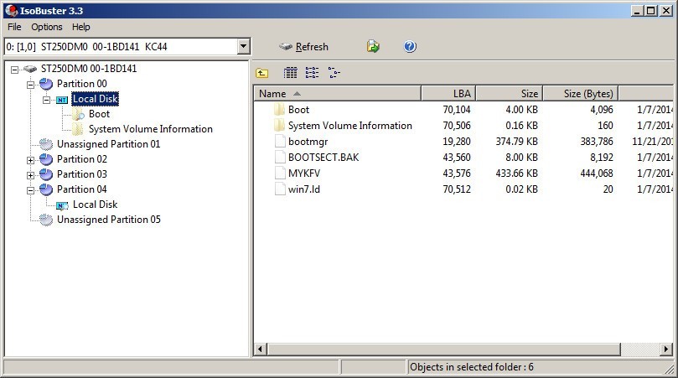Image resolution: width=678 pixels, height=378 pixels.
Task: Expand Partition 02 node
Action: (30, 160)
